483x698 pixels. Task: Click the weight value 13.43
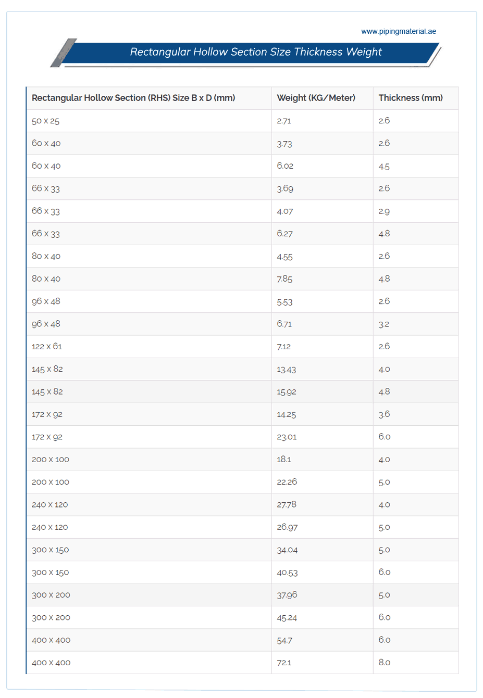coord(287,369)
